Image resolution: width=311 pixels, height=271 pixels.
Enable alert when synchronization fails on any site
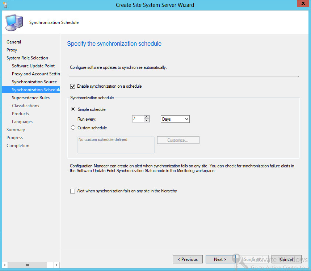(72, 191)
